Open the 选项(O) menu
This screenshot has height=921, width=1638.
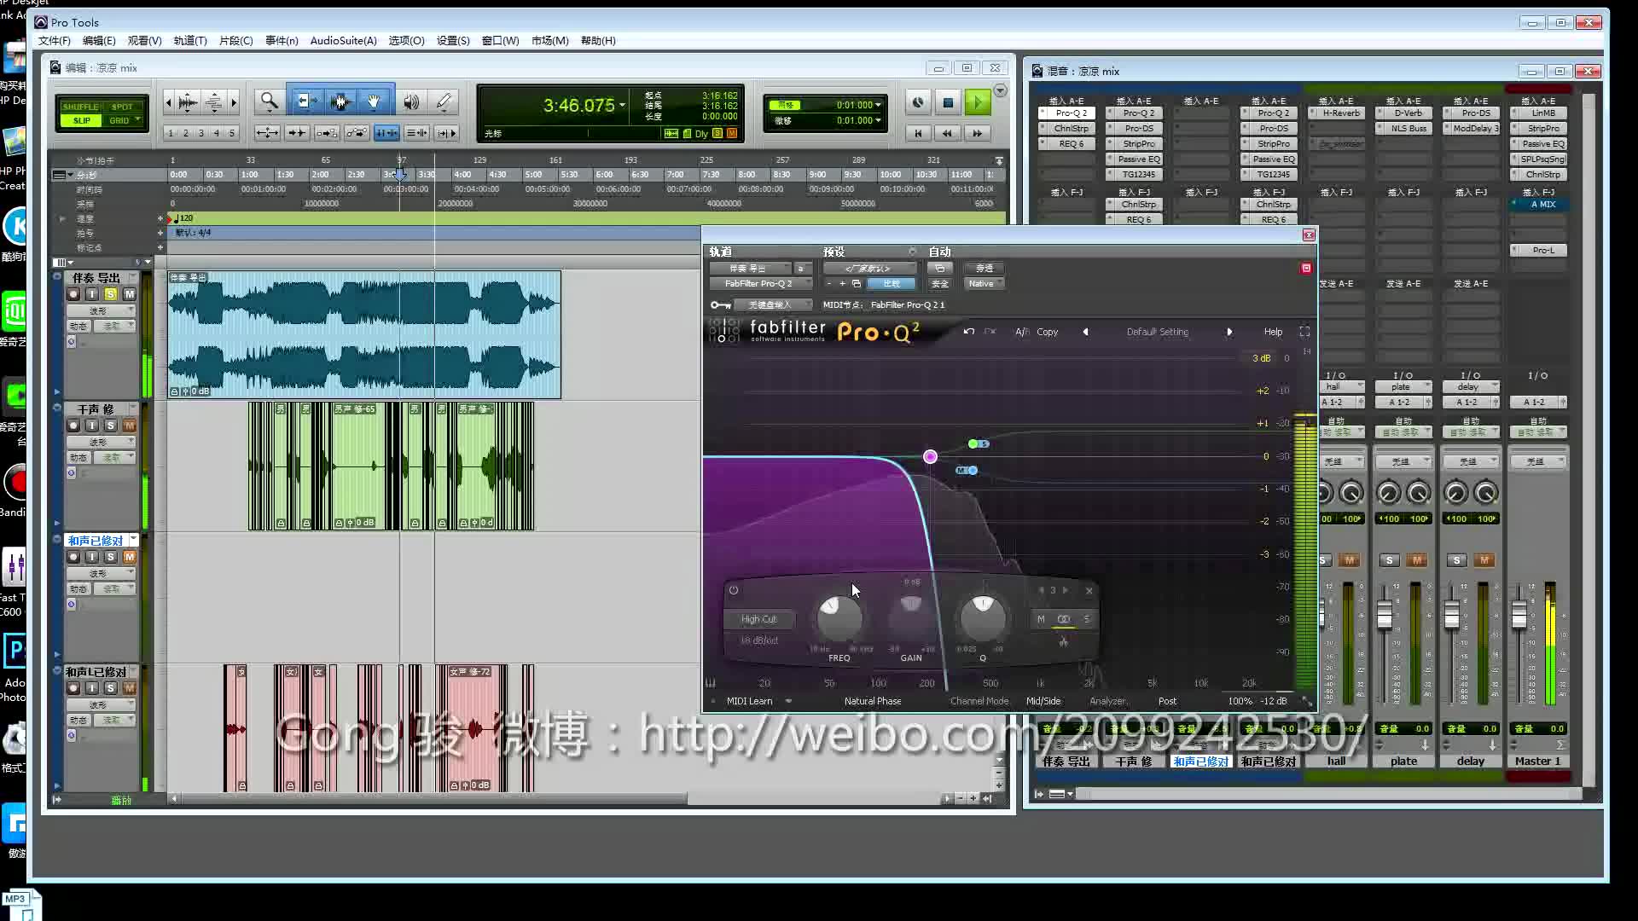[406, 40]
